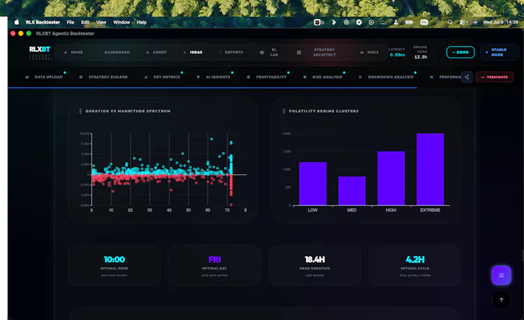Click the Strategy Architect grid icon

click(x=299, y=52)
